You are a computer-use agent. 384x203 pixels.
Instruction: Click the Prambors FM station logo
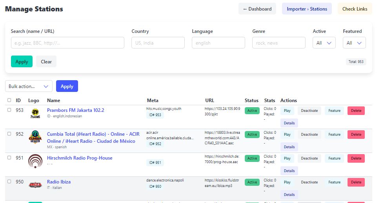[x=35, y=113]
